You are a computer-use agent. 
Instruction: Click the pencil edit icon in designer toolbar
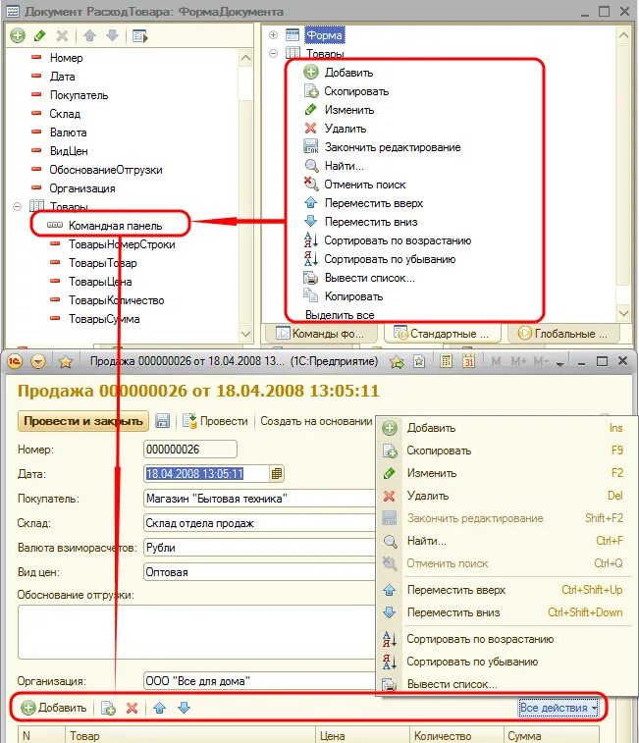tap(40, 35)
